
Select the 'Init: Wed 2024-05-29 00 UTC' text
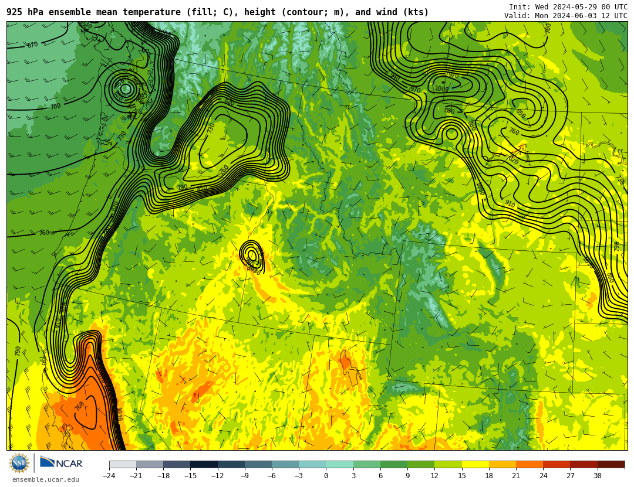point(568,7)
